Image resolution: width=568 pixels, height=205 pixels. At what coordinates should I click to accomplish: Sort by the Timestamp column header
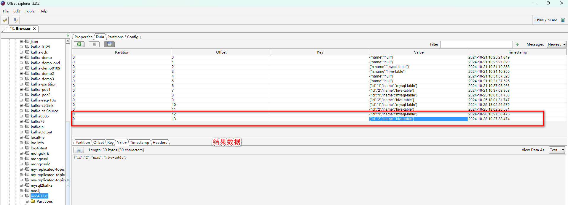[x=517, y=52]
